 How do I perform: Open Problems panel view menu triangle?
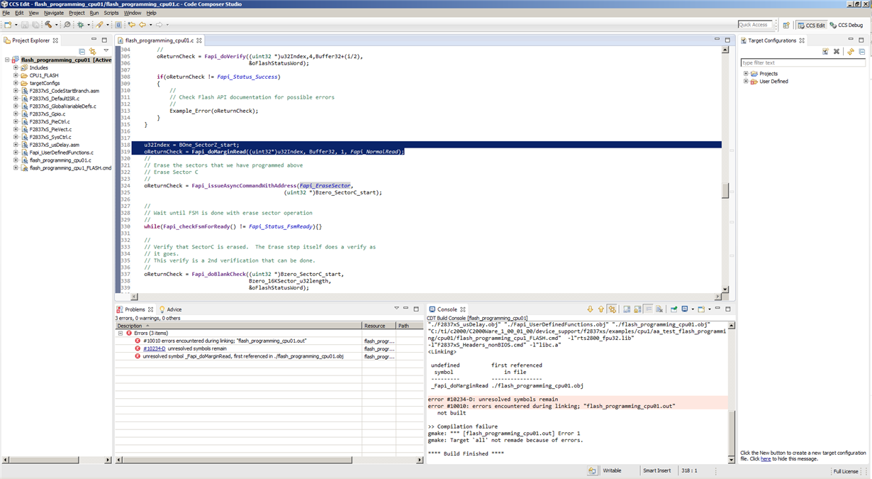[396, 309]
